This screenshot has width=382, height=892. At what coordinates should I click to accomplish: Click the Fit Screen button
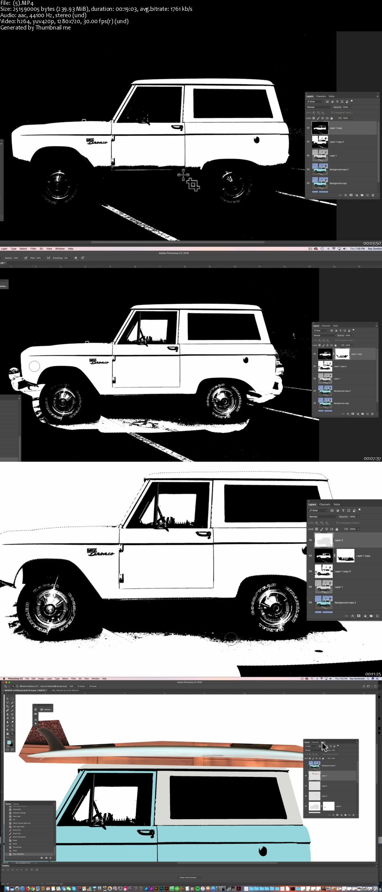(81, 686)
